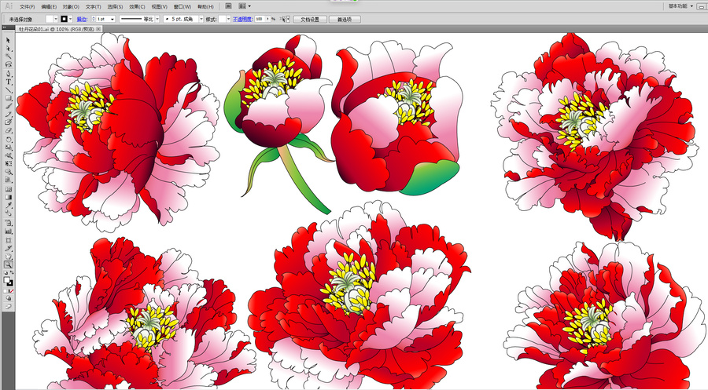This screenshot has width=708, height=390.
Task: Select the Type tool
Action: coord(8,82)
